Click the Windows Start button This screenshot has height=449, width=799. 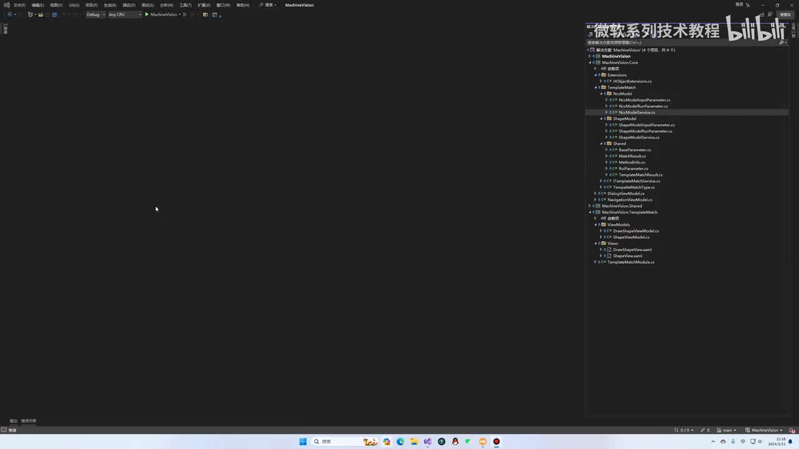pyautogui.click(x=303, y=442)
